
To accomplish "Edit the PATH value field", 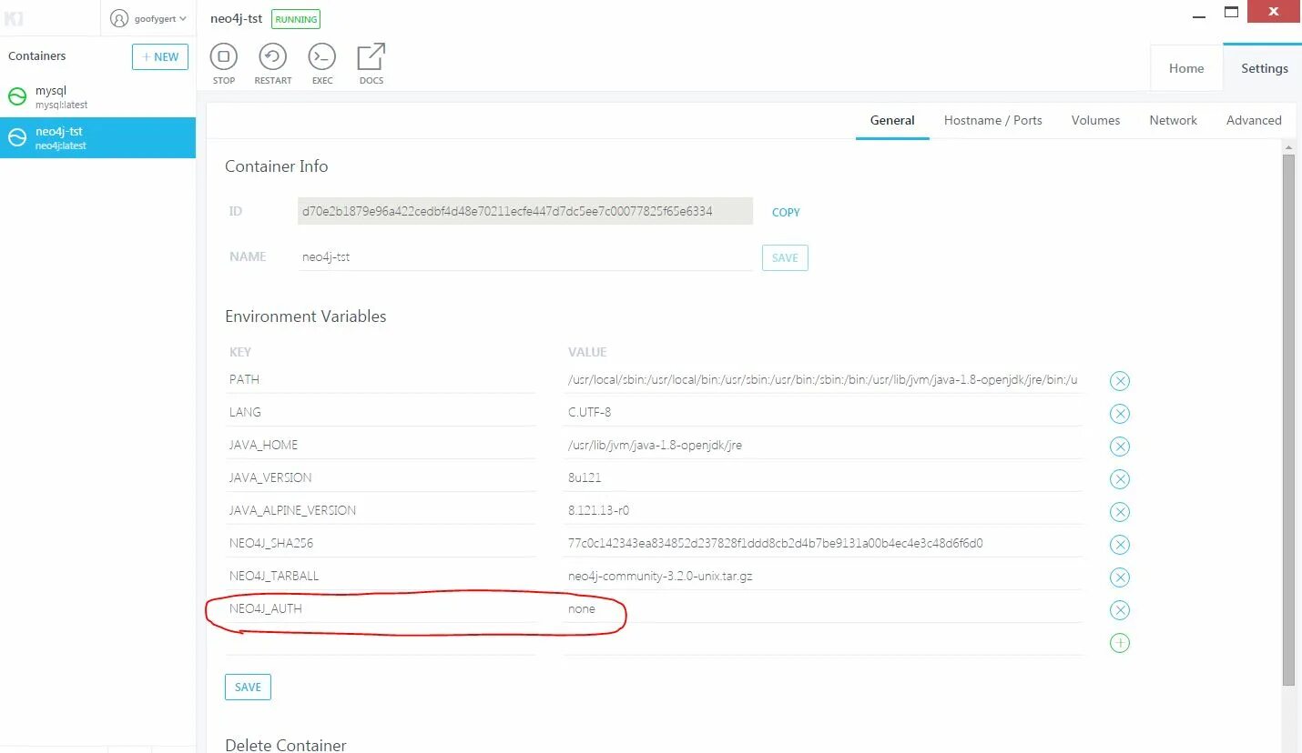I will point(823,379).
